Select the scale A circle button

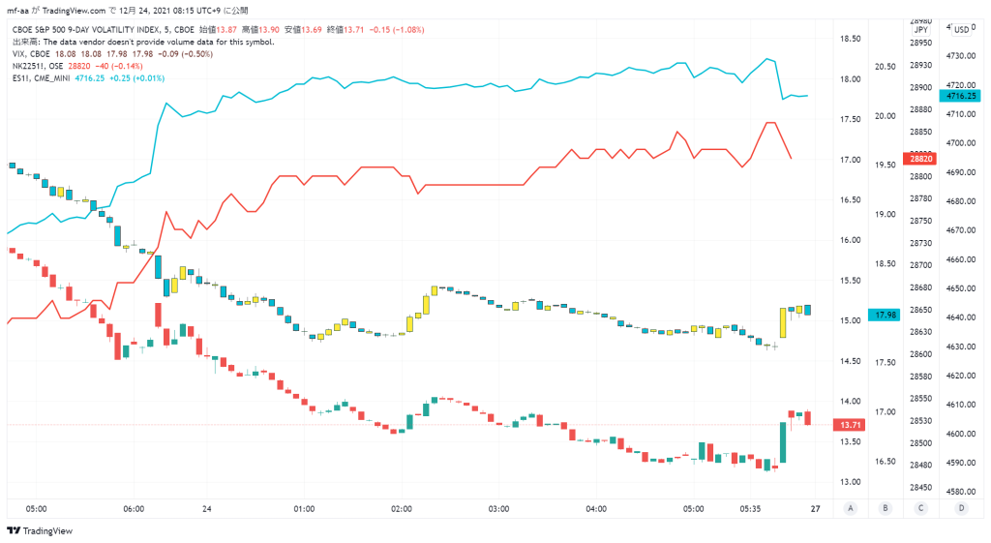click(x=851, y=508)
